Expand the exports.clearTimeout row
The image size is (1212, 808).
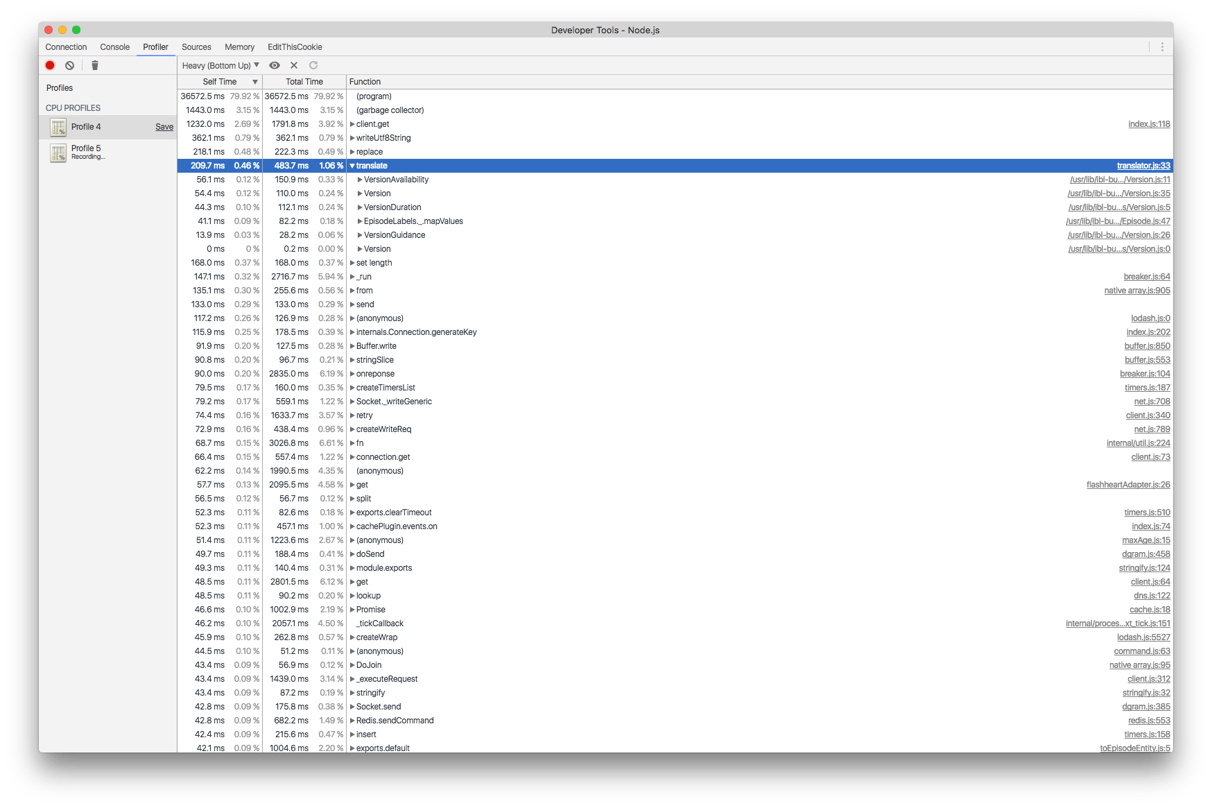tap(352, 513)
